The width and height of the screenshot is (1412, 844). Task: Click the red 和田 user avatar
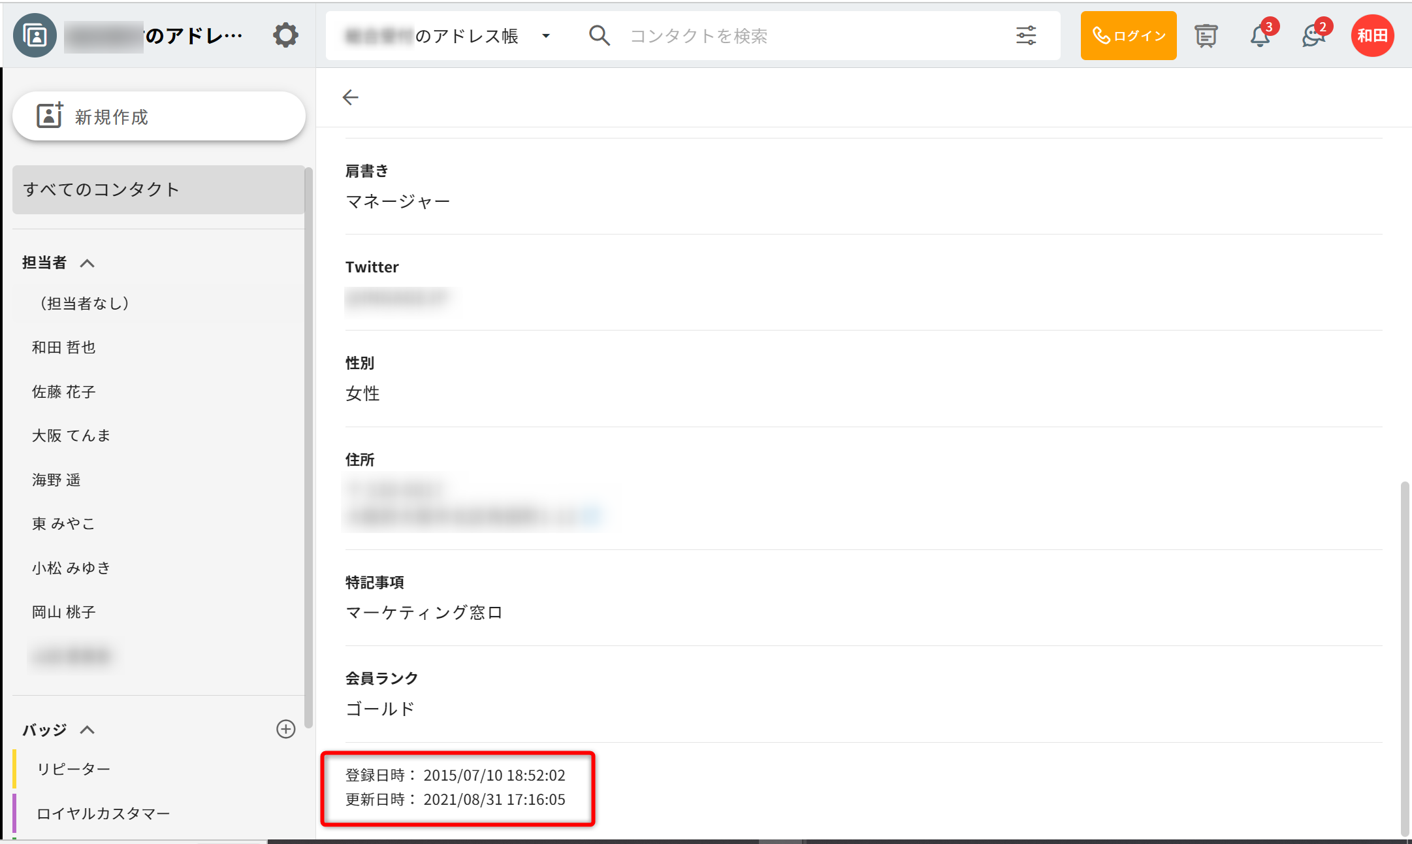pyautogui.click(x=1372, y=35)
